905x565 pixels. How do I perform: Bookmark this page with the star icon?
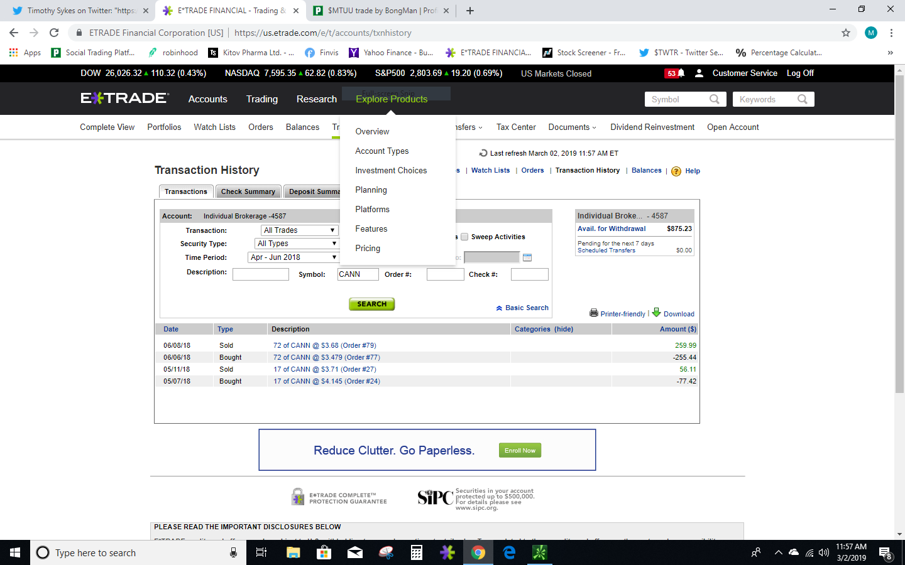(846, 33)
